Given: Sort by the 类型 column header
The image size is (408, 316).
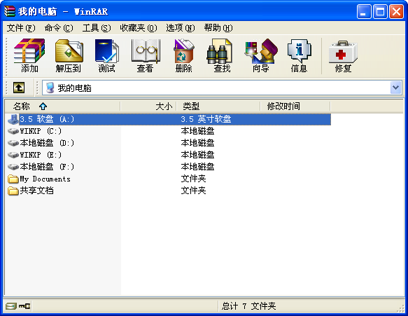Looking at the screenshot, I should (218, 107).
